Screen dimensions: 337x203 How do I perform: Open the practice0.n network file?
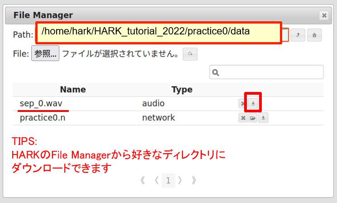253,118
